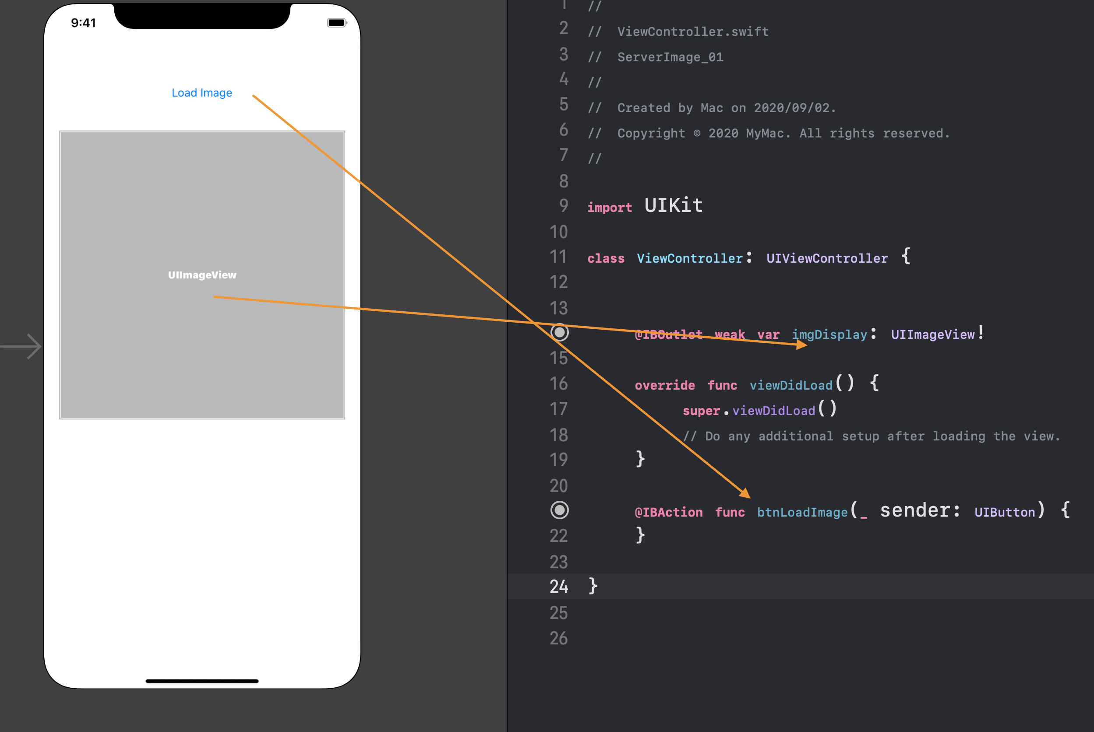Click the home indicator bar on the phone canvas
The width and height of the screenshot is (1094, 732).
(x=202, y=681)
